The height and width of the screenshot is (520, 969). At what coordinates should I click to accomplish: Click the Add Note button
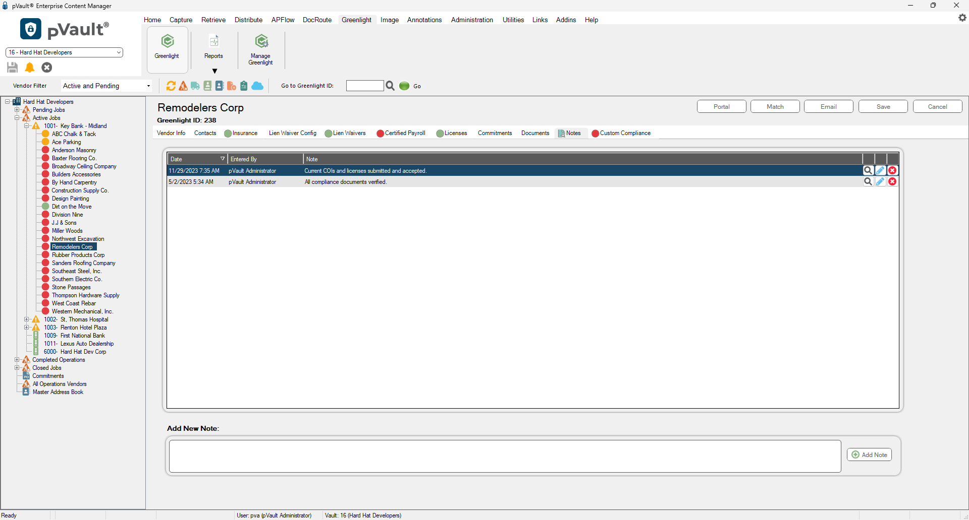pyautogui.click(x=870, y=455)
